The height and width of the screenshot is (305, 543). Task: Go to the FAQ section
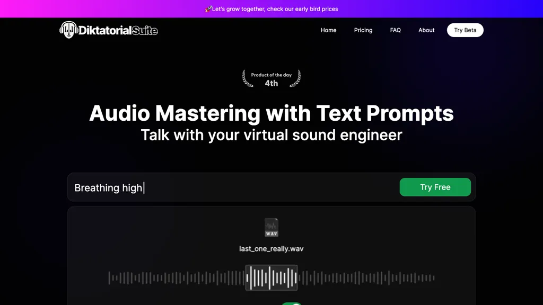[395, 30]
